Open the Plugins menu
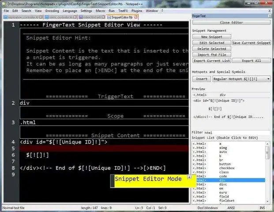Screen dimensions: 274x212 [137, 11]
